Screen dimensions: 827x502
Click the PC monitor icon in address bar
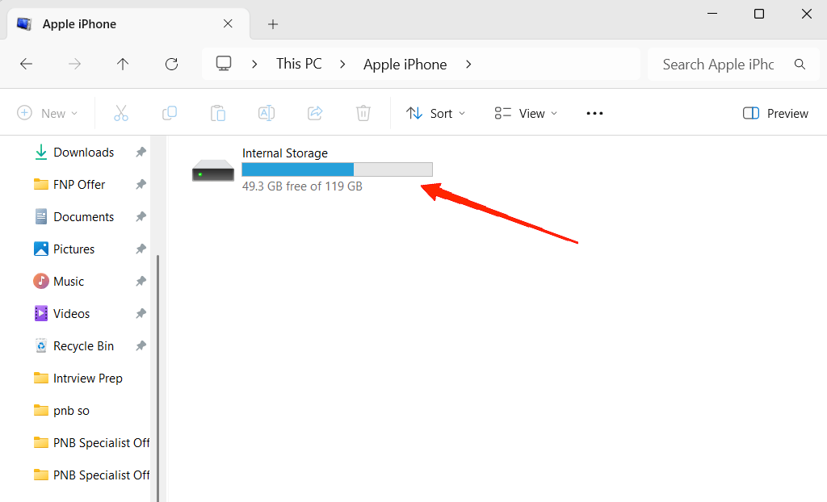tap(224, 64)
